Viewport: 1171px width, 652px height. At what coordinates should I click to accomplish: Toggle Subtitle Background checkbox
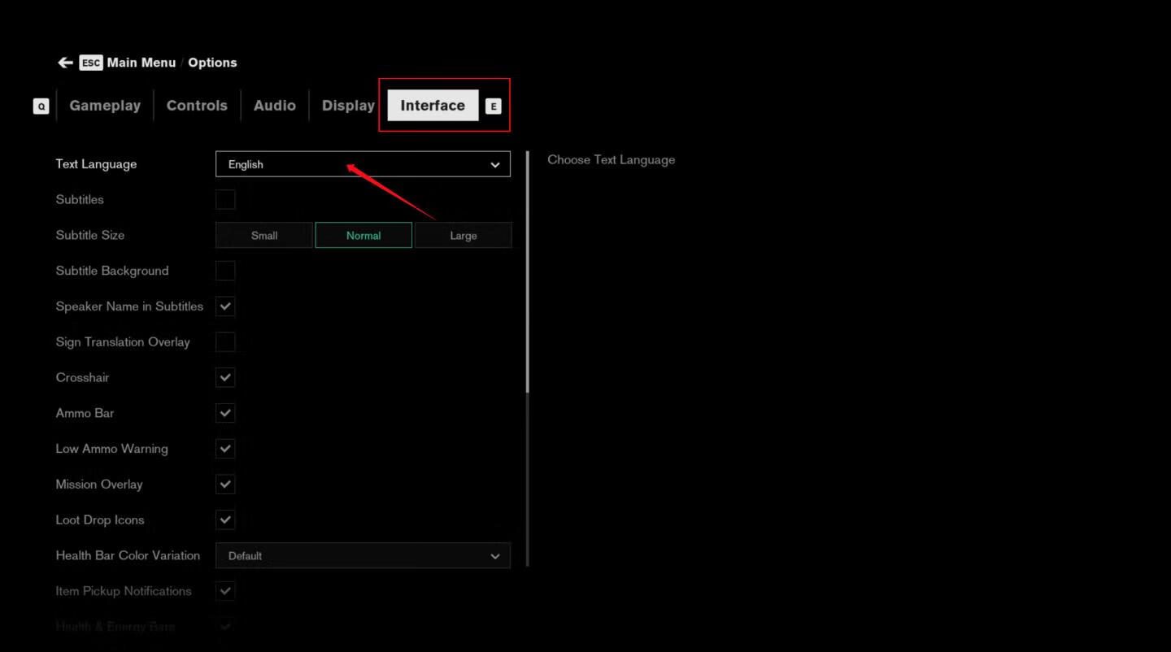coord(225,271)
